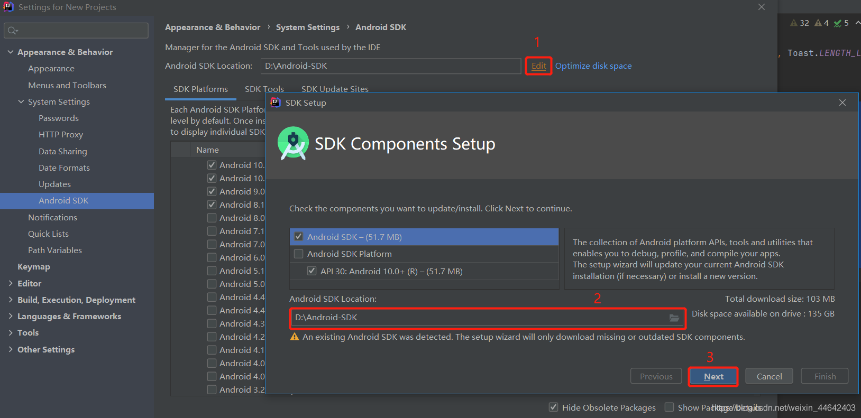The height and width of the screenshot is (418, 861).
Task: Click the Next button in SDK Setup
Action: pos(713,376)
